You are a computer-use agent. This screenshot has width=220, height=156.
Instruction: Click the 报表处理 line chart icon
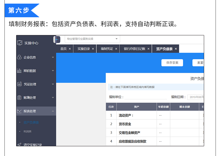point(19,111)
